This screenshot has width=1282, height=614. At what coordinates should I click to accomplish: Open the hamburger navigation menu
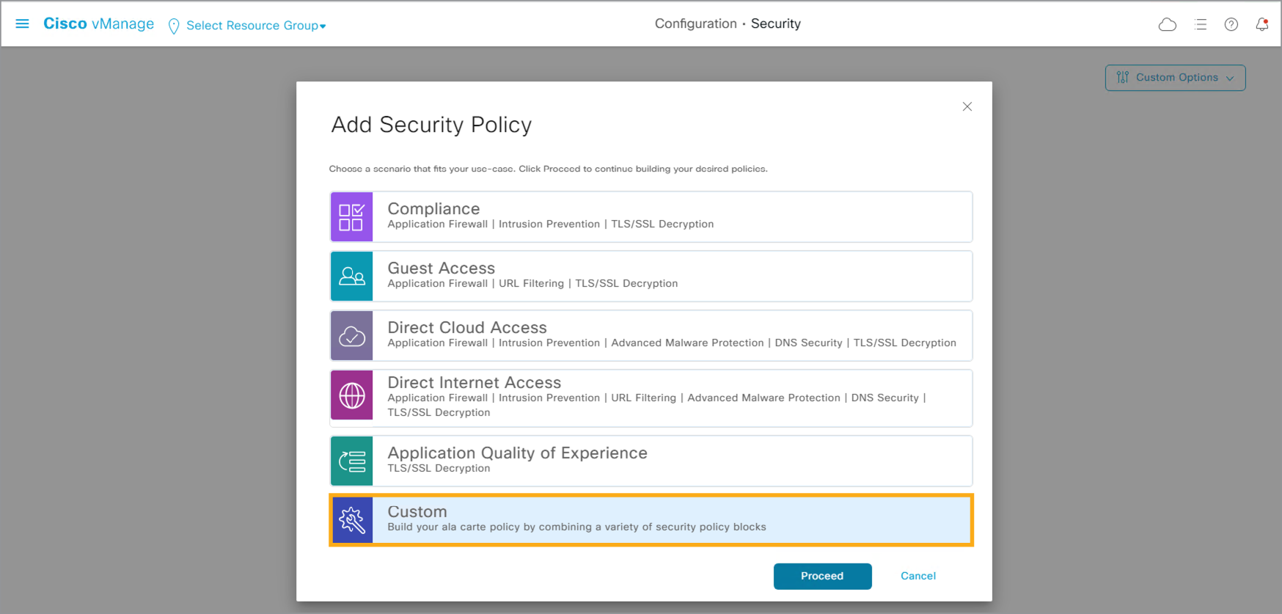tap(22, 24)
